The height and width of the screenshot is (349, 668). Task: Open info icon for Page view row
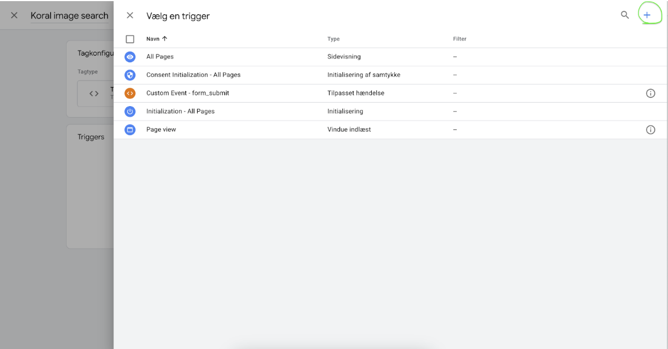tap(650, 129)
